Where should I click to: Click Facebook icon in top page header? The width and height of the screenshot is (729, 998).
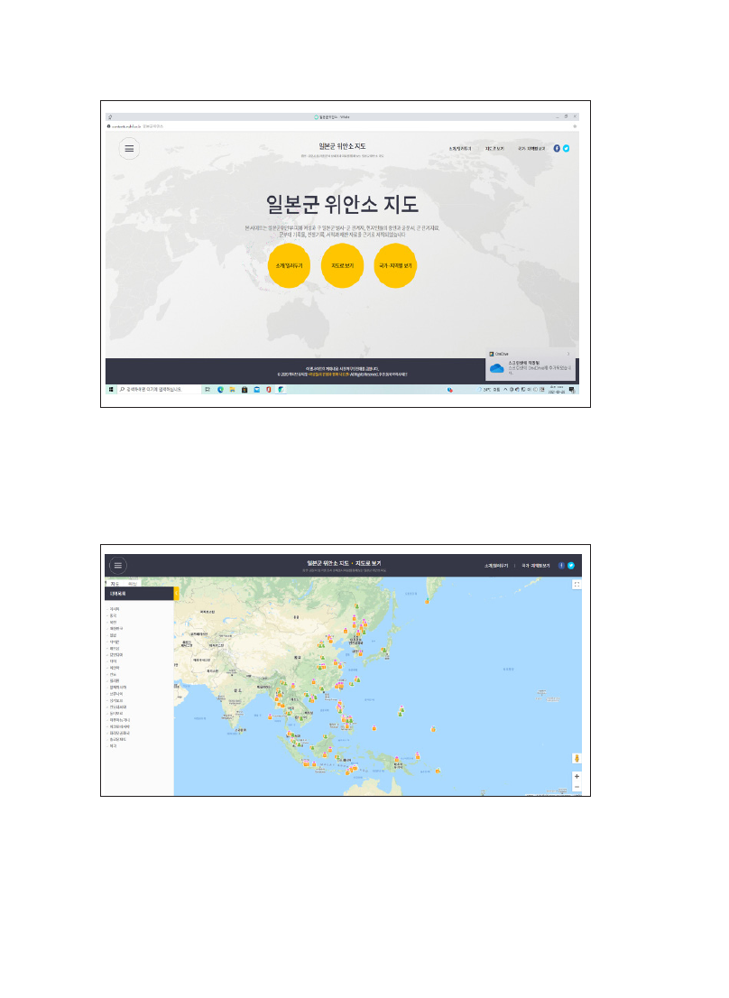557,148
